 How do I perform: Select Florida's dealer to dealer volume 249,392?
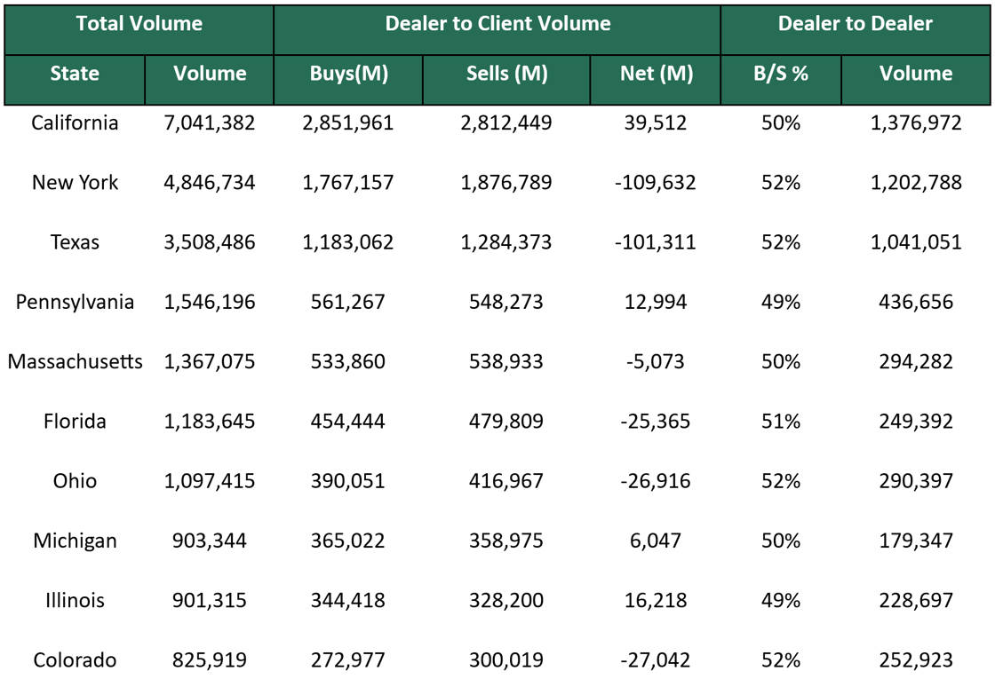[x=916, y=421]
